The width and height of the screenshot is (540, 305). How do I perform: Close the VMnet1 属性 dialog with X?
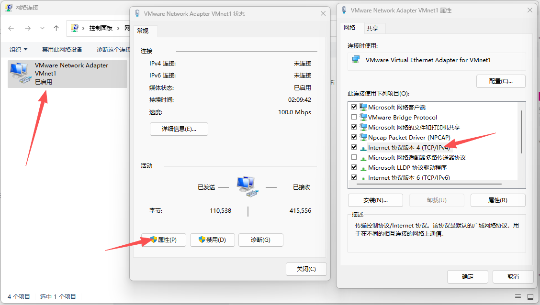click(x=529, y=10)
